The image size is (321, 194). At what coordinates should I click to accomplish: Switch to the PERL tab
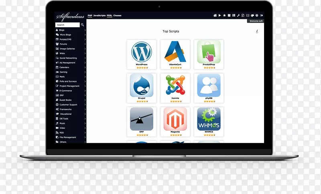coord(110,16)
